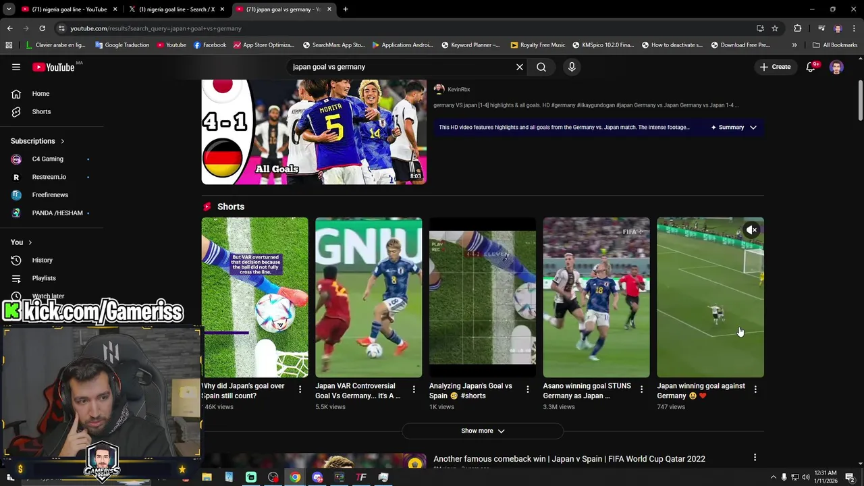This screenshot has height=486, width=864.
Task: Open Why did Japan's goal short thumbnail
Action: [254, 297]
